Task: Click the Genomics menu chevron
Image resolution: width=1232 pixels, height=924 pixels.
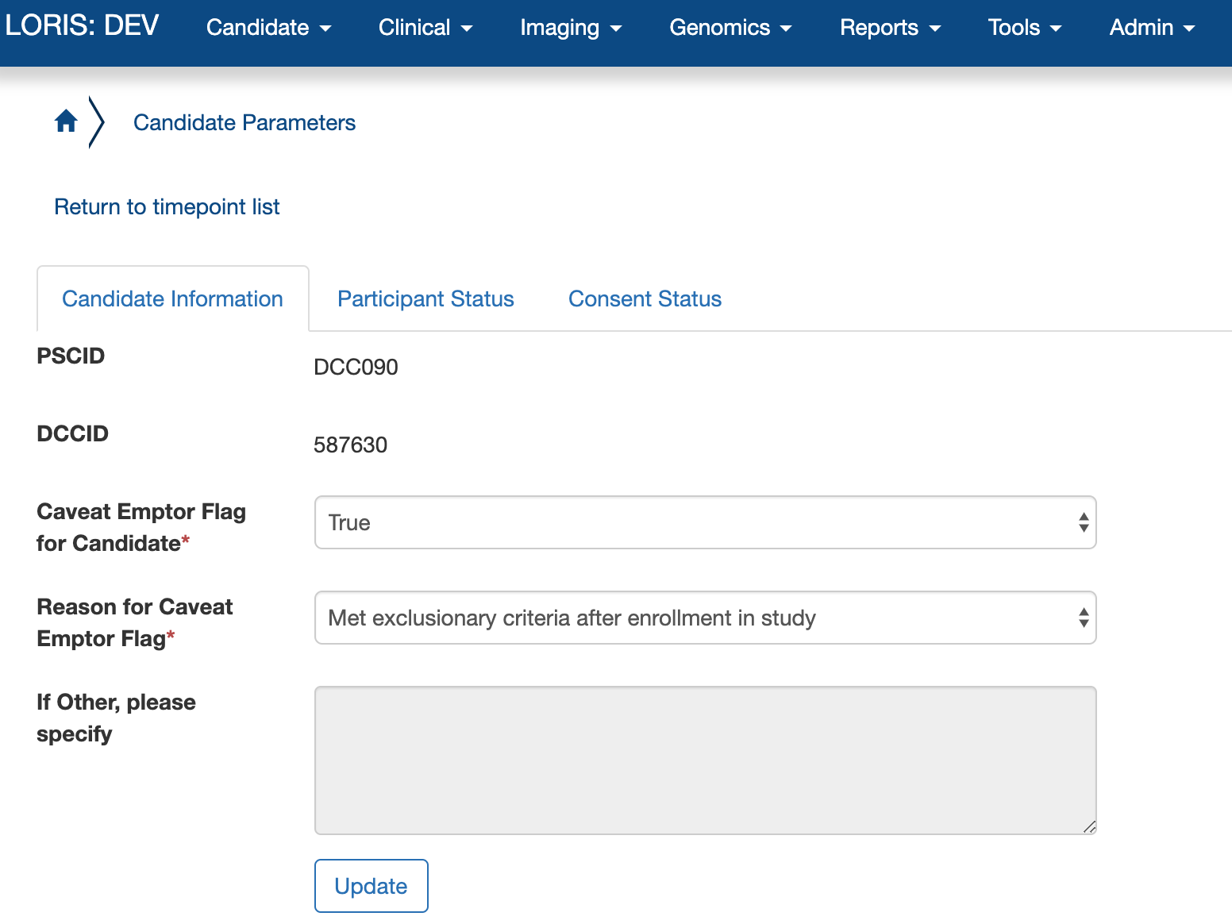Action: tap(785, 28)
